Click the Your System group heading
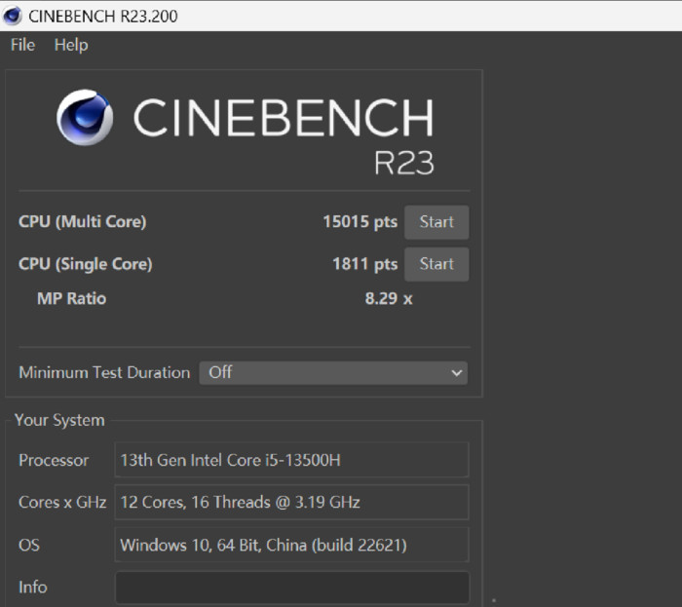The width and height of the screenshot is (682, 607). pyautogui.click(x=59, y=420)
